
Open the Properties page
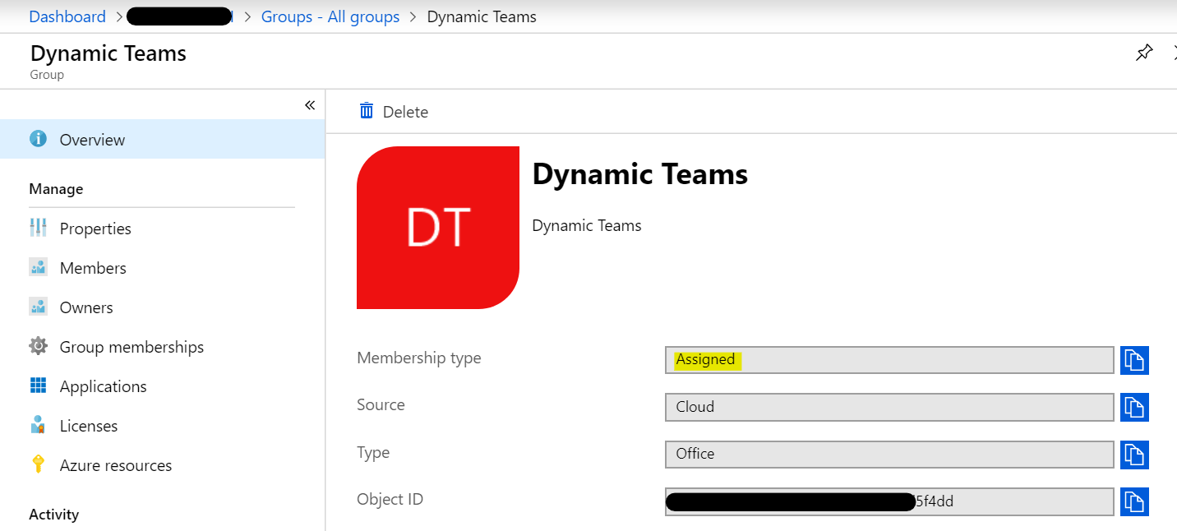point(95,229)
